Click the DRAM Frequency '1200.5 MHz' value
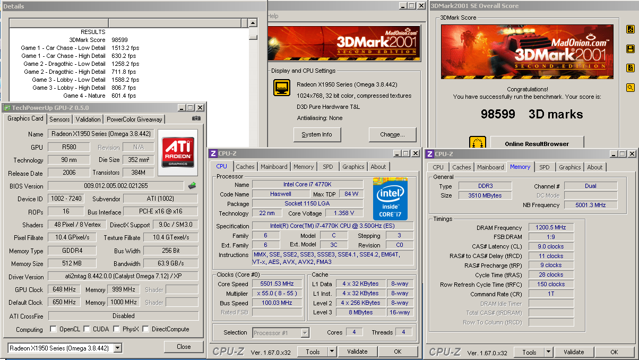This screenshot has width=639, height=360. [551, 227]
